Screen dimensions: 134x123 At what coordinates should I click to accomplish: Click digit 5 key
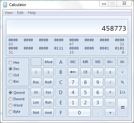[x=86, y=92]
